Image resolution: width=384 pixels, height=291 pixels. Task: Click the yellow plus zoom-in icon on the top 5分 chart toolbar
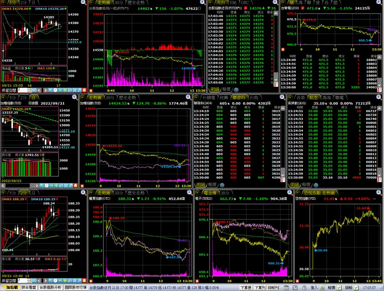point(65,90)
